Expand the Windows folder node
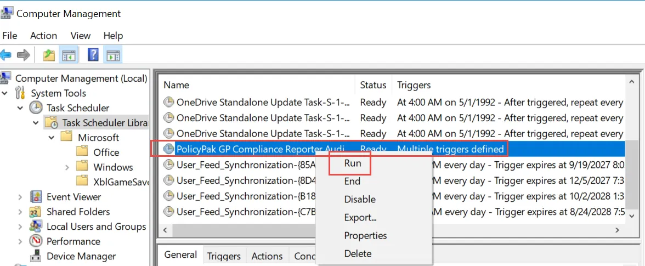The image size is (645, 266). pyautogui.click(x=67, y=167)
